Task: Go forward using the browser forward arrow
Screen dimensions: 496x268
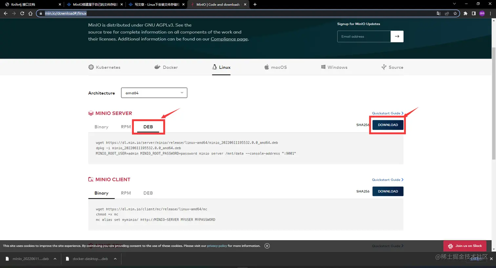Action: point(14,13)
